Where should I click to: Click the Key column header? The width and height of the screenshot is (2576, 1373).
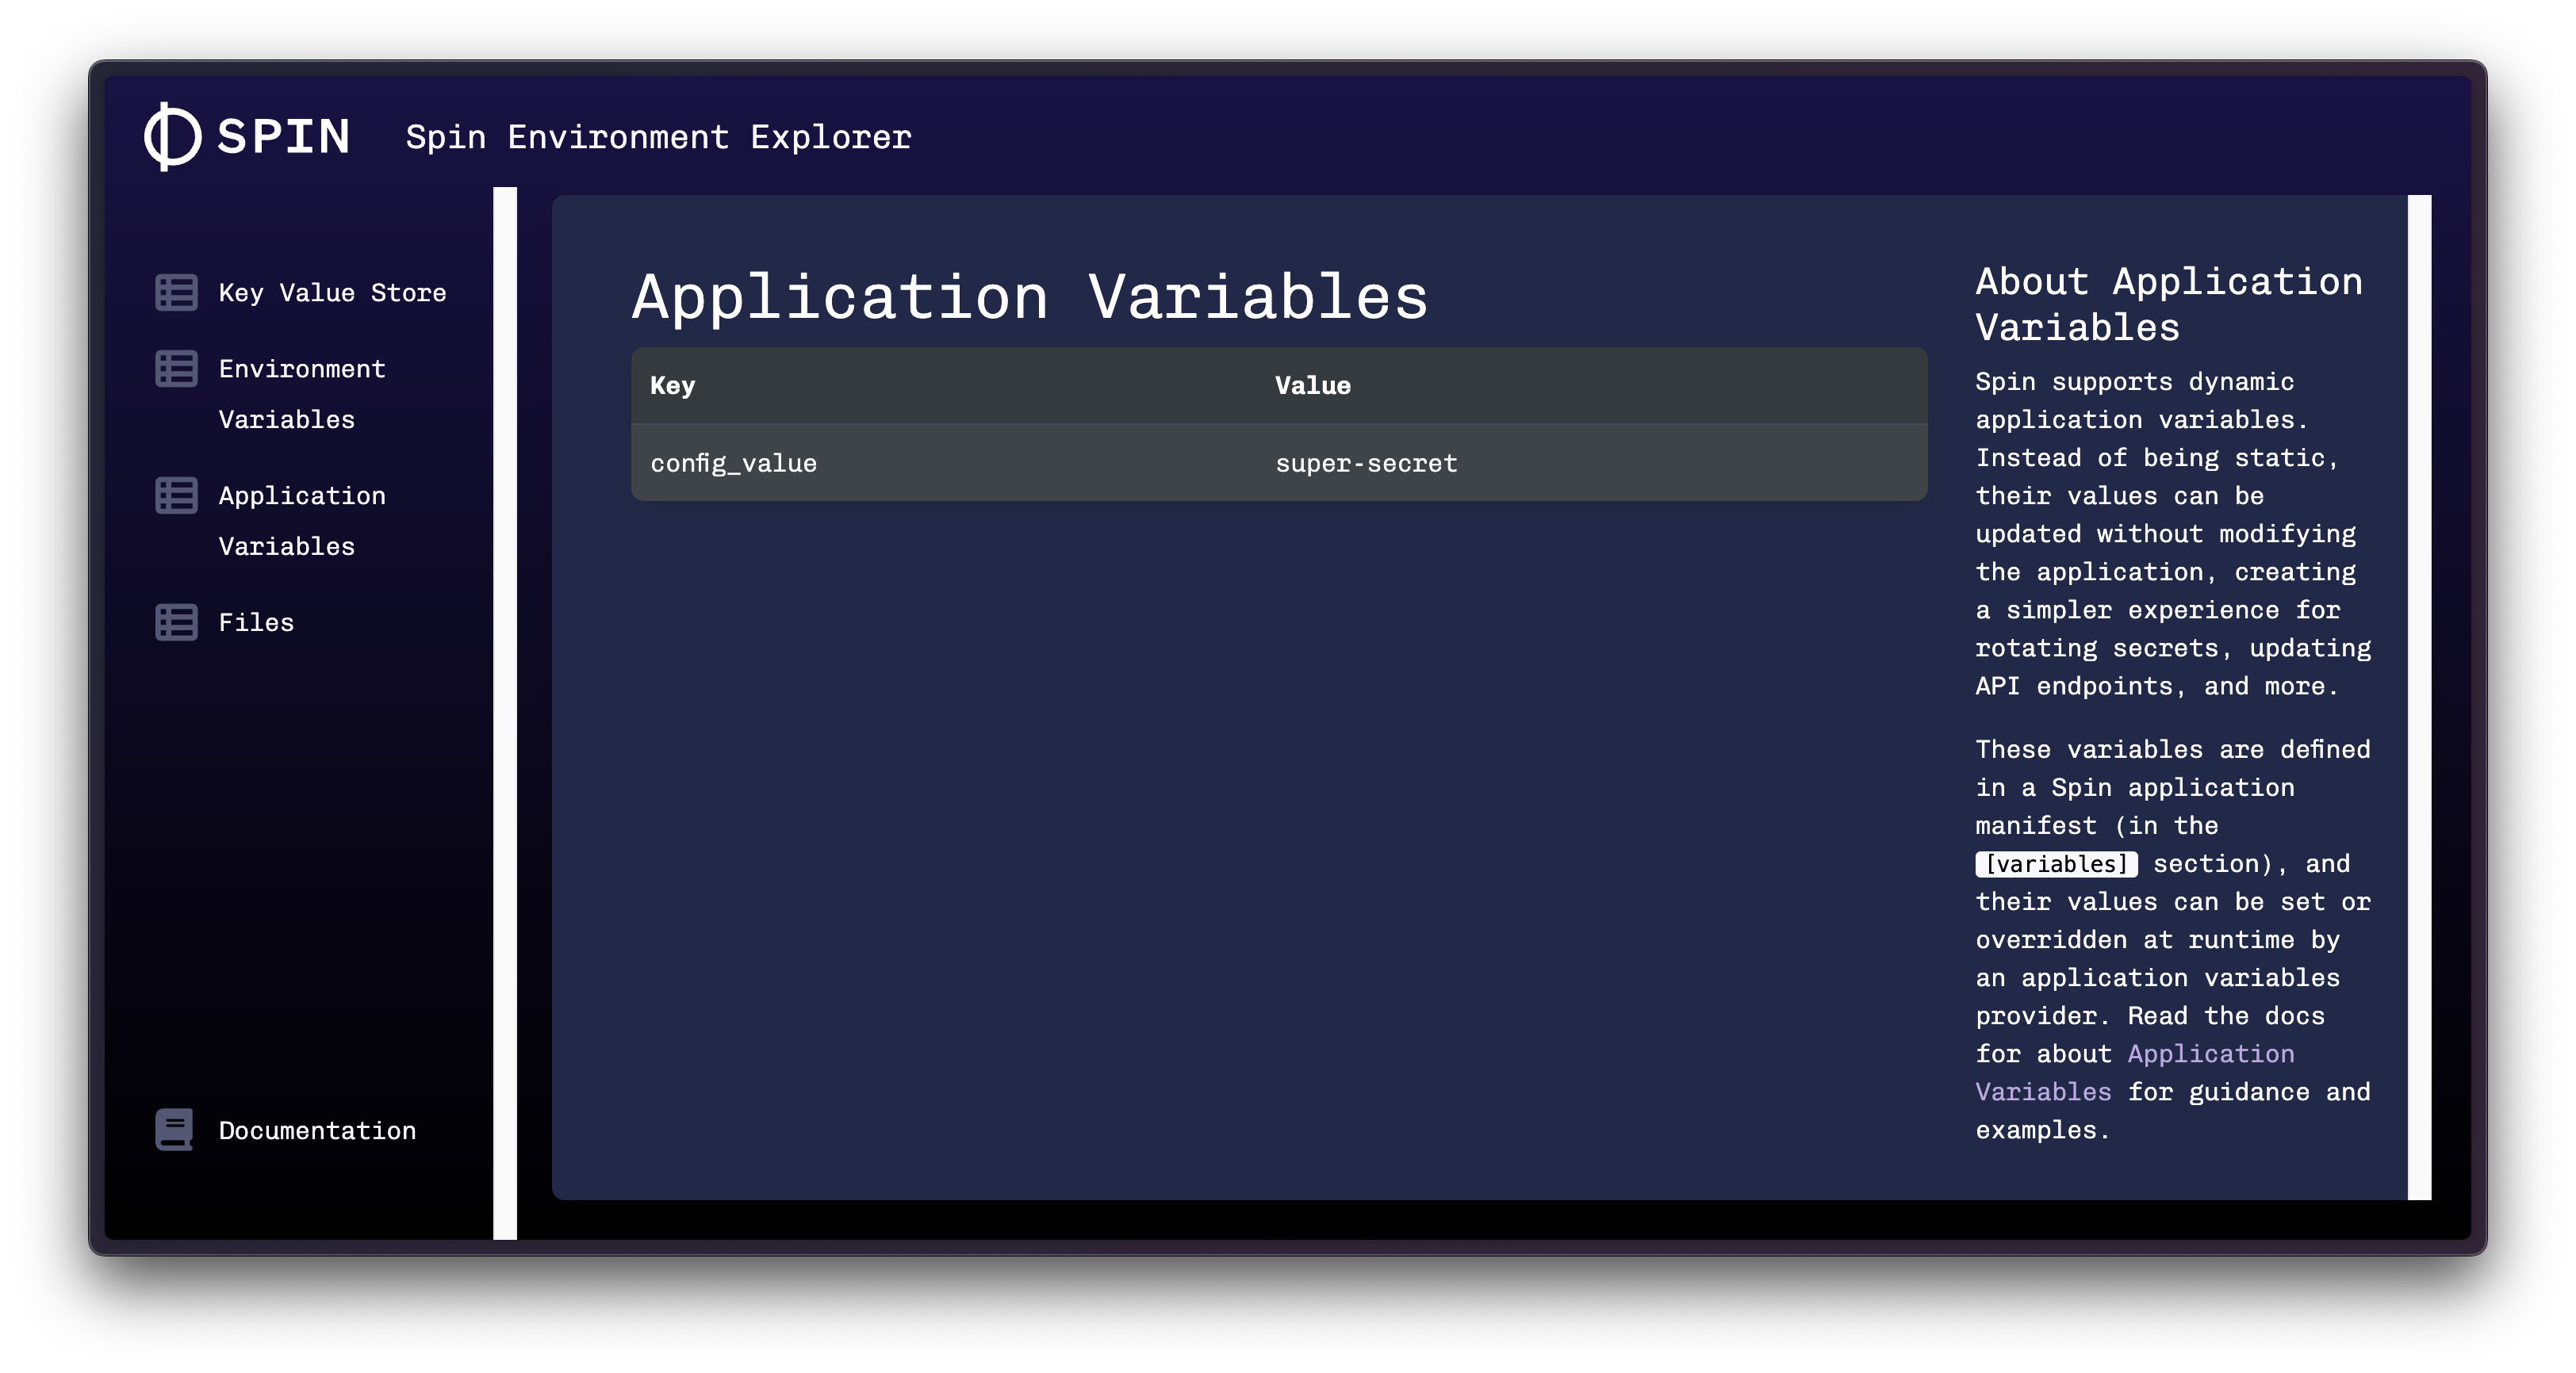(x=672, y=384)
